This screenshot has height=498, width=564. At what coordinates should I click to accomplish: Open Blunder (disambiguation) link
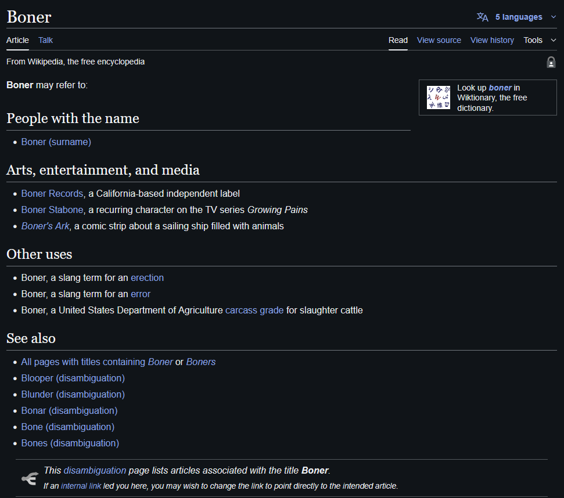point(73,394)
